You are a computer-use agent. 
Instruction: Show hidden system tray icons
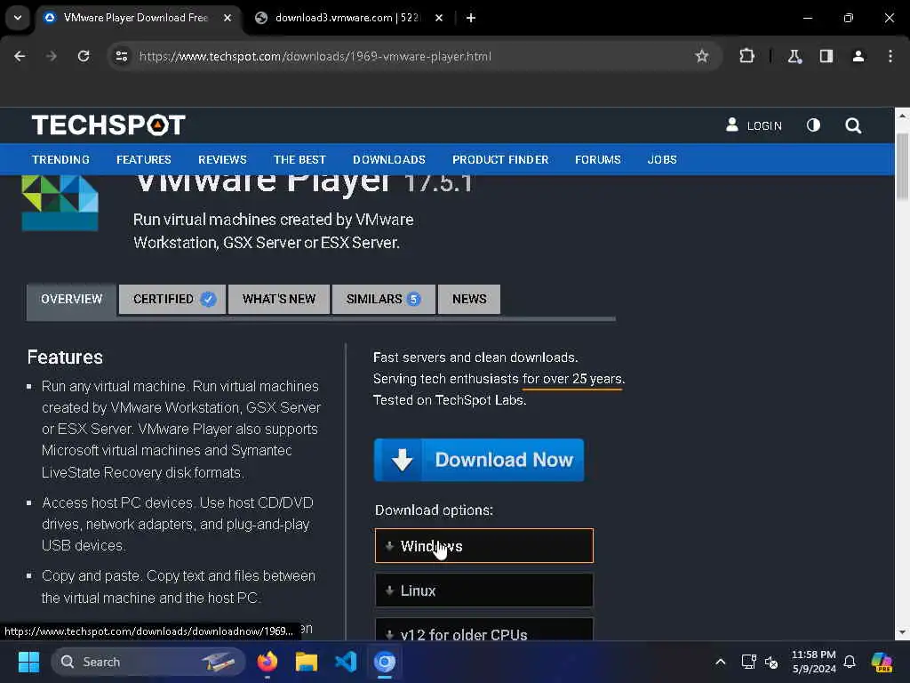(720, 662)
